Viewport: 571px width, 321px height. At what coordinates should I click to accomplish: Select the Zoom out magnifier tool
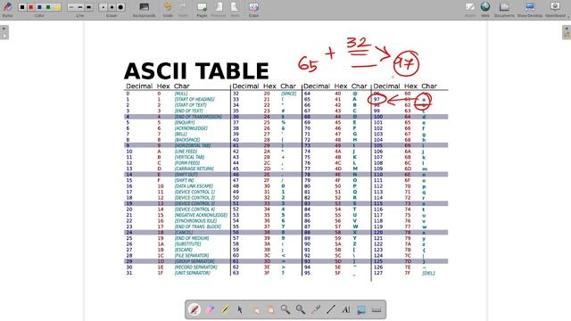pyautogui.click(x=301, y=309)
